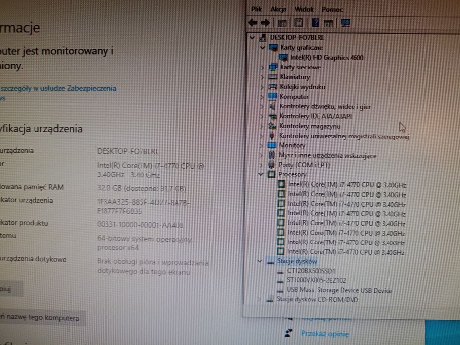Click the rename this computer button

coord(42,318)
